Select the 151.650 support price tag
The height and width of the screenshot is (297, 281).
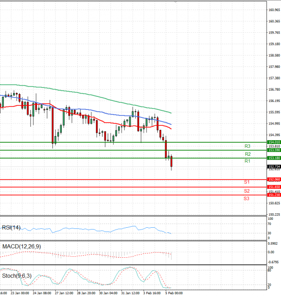(274, 187)
